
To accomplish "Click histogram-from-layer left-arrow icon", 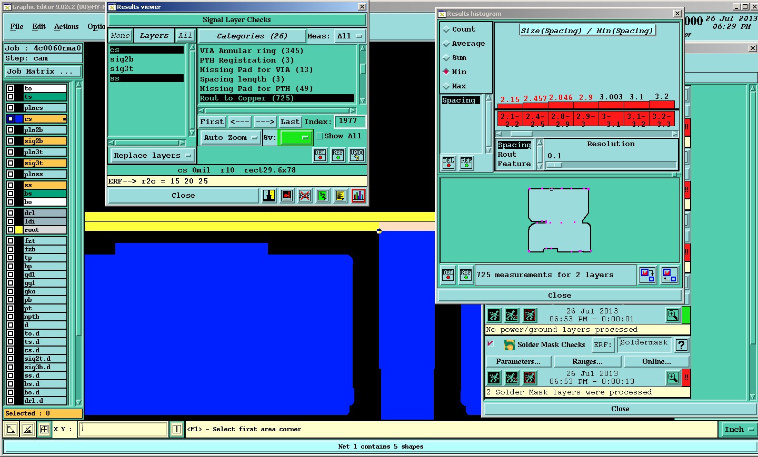I will [x=670, y=275].
